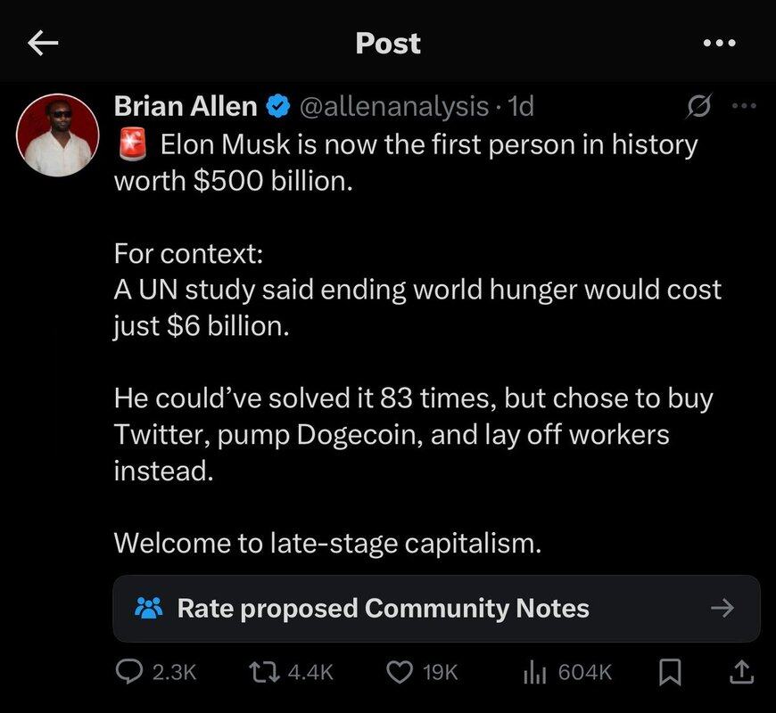Click the Grok slashed-circle icon
The image size is (776, 713).
click(695, 108)
